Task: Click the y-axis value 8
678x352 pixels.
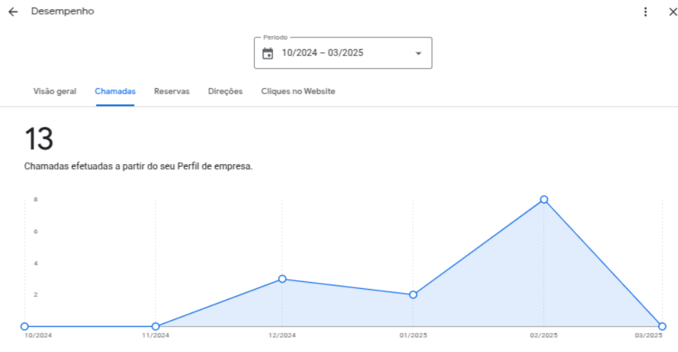Action: [36, 200]
